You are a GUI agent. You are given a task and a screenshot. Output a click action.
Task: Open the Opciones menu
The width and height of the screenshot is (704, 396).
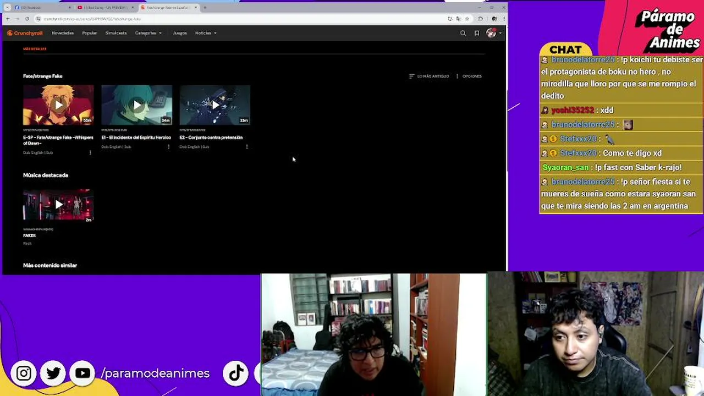(x=470, y=76)
